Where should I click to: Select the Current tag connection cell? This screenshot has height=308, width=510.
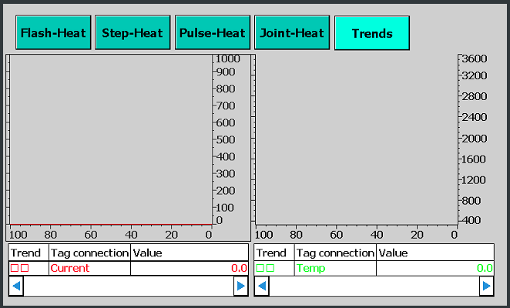click(89, 268)
